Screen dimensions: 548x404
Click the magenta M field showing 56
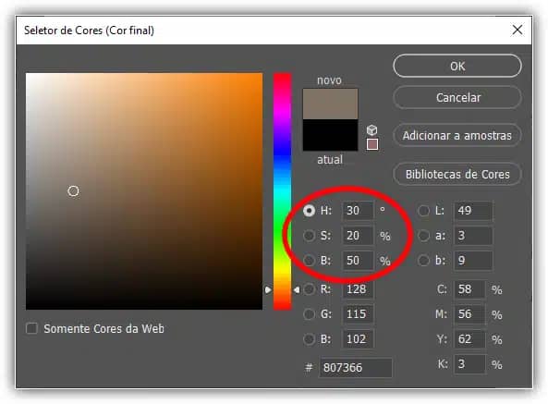point(469,313)
